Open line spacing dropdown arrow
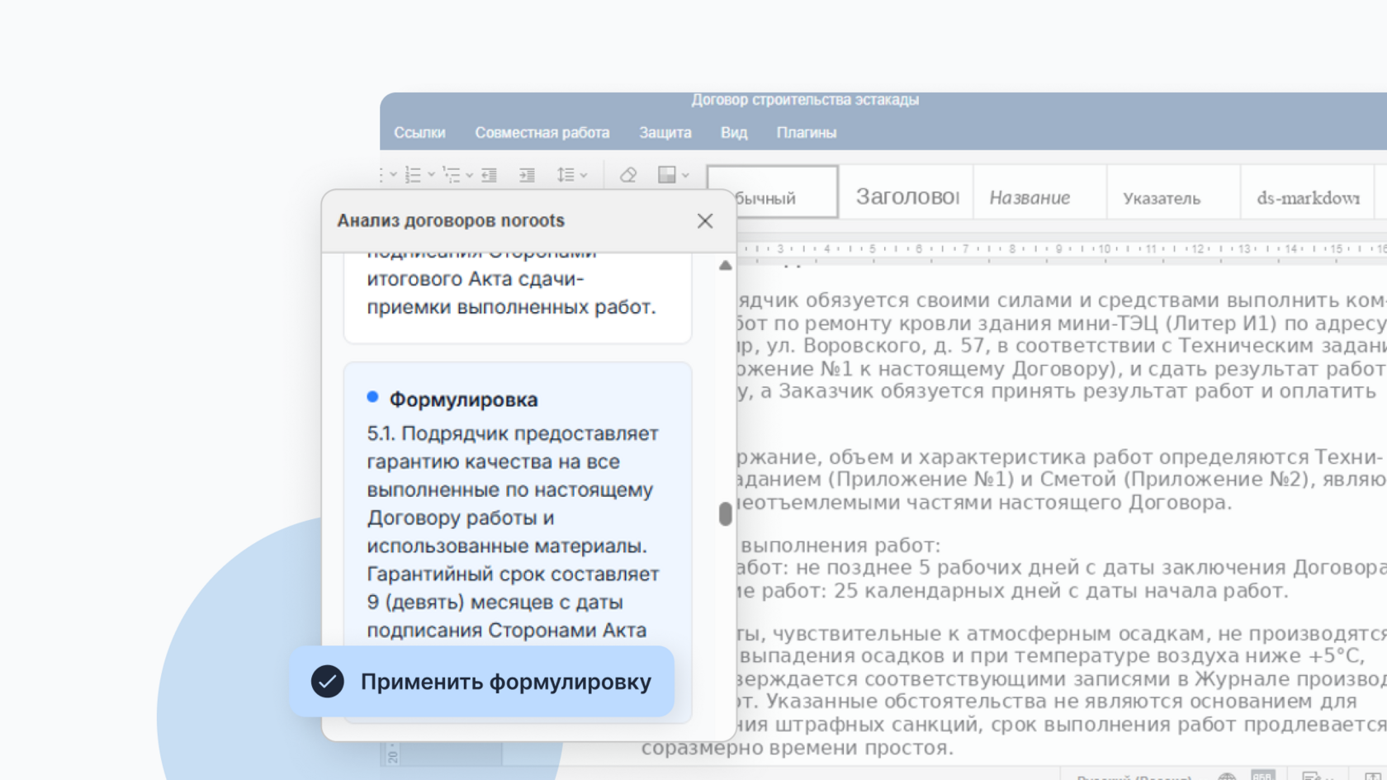This screenshot has width=1387, height=780. click(584, 175)
